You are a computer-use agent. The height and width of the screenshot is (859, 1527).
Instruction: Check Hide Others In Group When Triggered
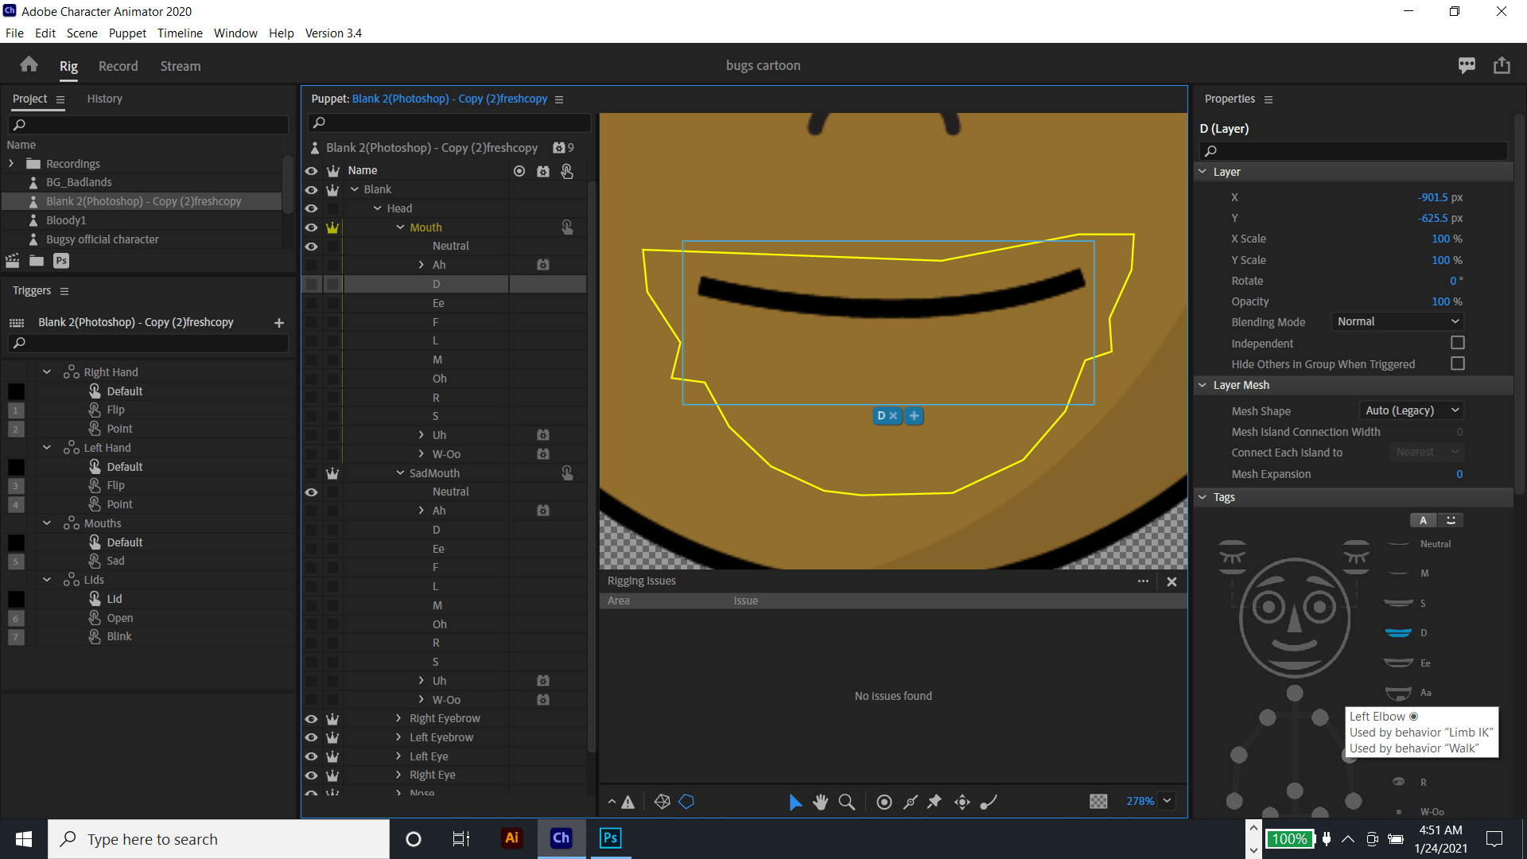click(x=1458, y=363)
